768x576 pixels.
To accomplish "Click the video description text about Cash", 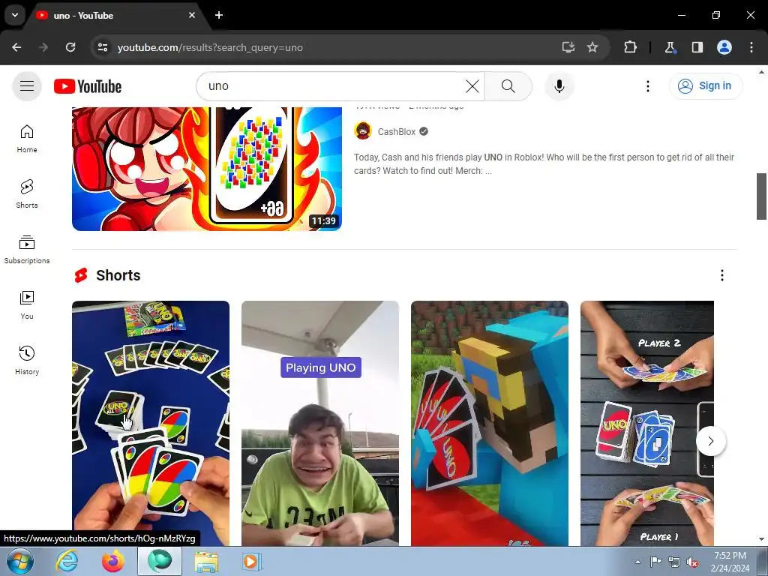I will pos(544,164).
